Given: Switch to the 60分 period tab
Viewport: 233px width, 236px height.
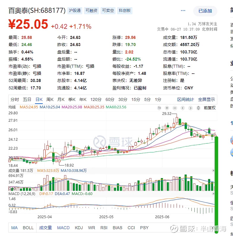Looking at the screenshot, I should [x=110, y=99].
